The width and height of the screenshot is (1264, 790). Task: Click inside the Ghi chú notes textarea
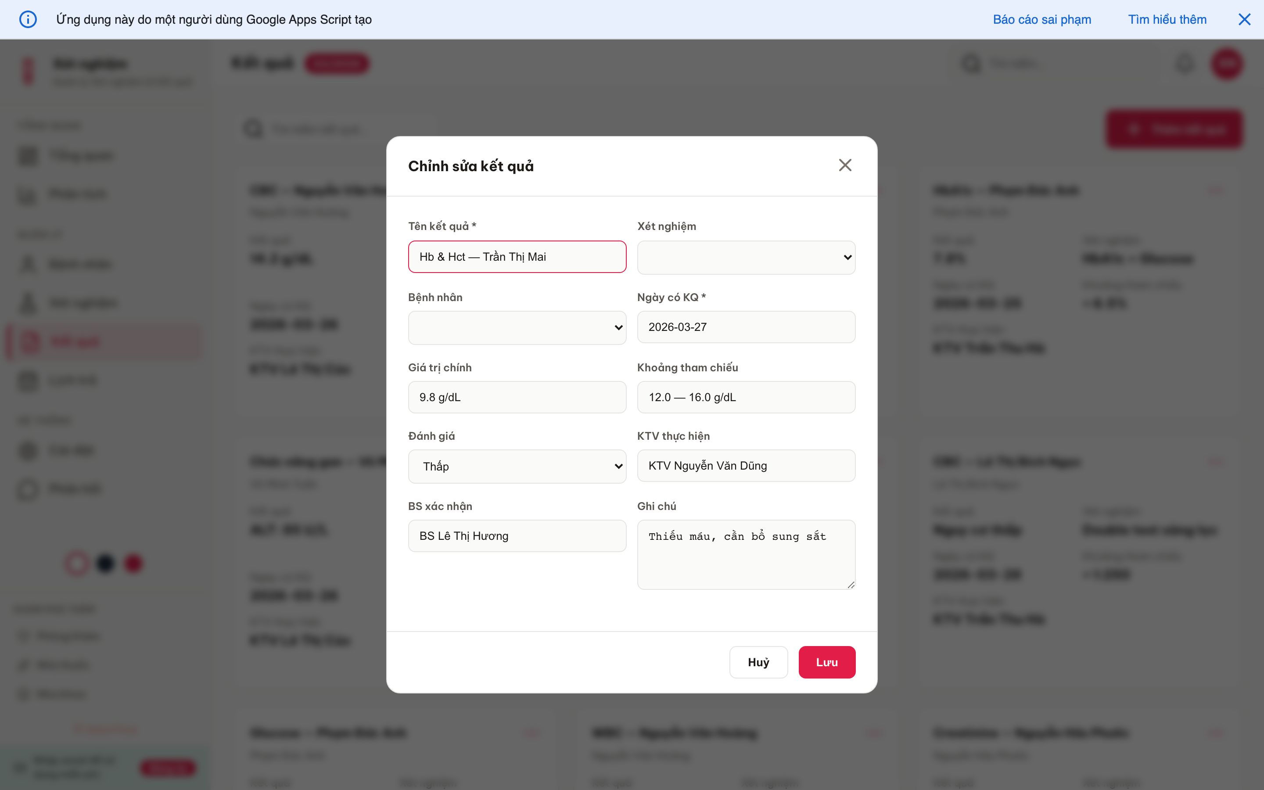[745, 554]
